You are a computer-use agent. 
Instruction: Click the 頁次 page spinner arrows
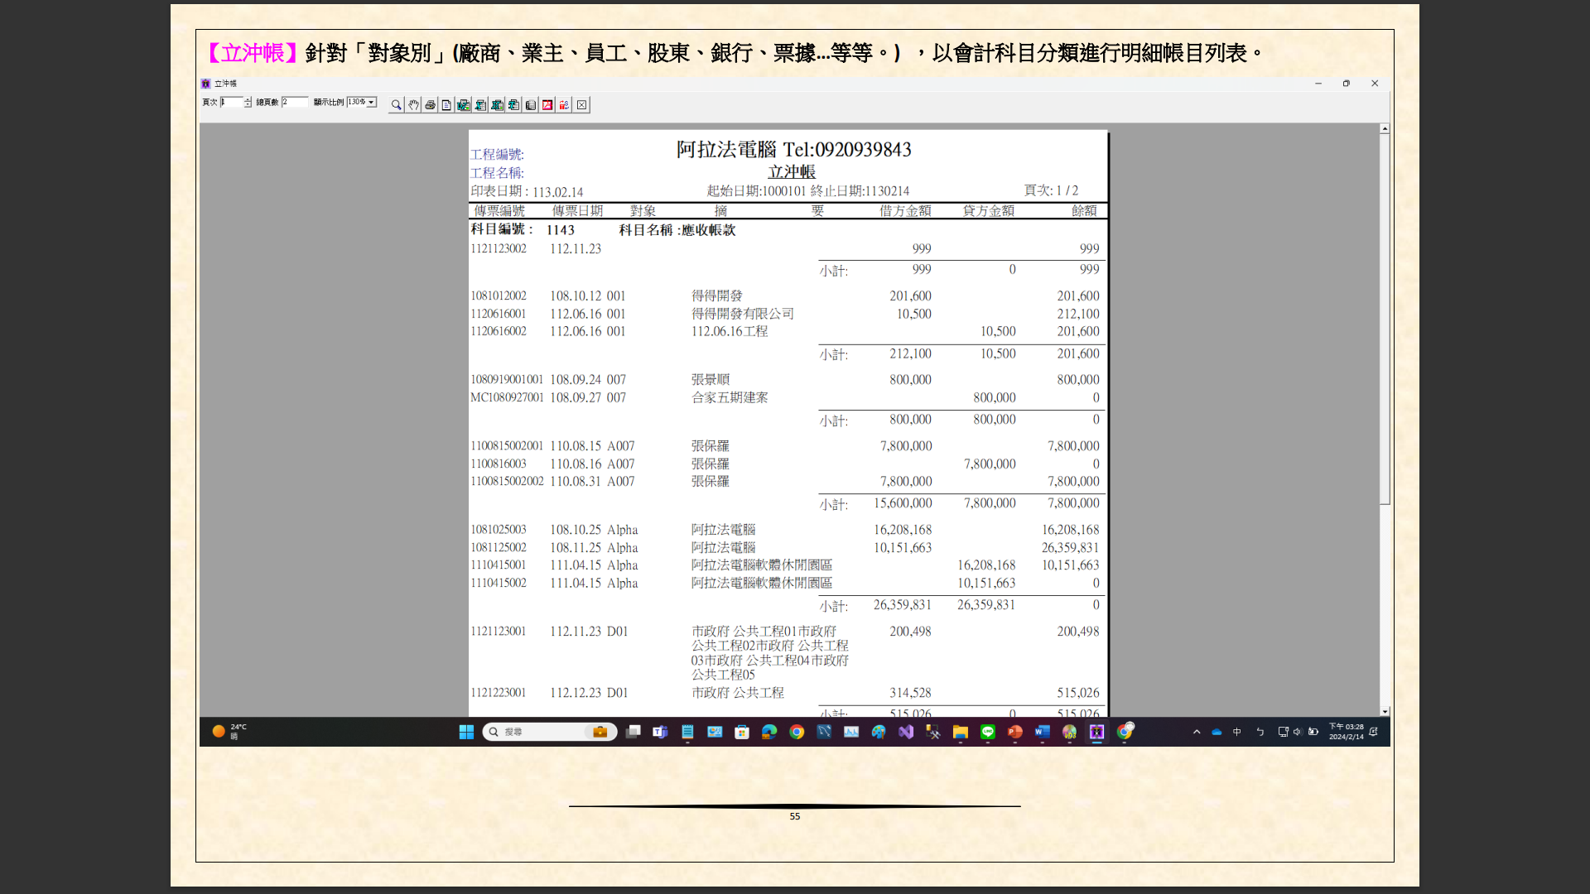tap(248, 102)
